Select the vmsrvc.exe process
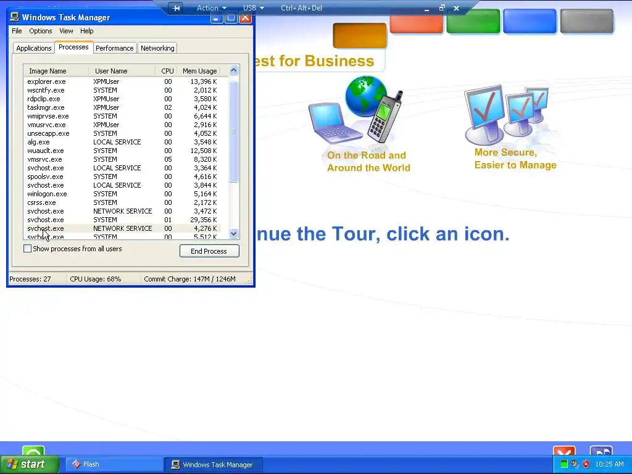This screenshot has width=632, height=474. tap(123, 160)
